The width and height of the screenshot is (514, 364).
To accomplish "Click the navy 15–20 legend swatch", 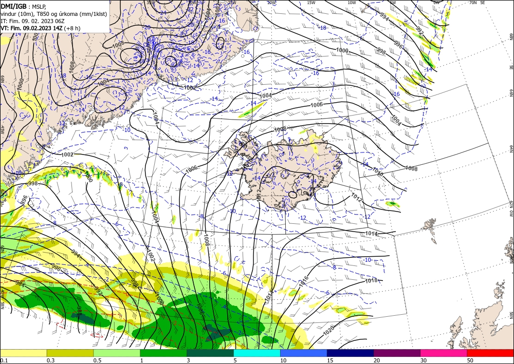I will pos(351,353).
